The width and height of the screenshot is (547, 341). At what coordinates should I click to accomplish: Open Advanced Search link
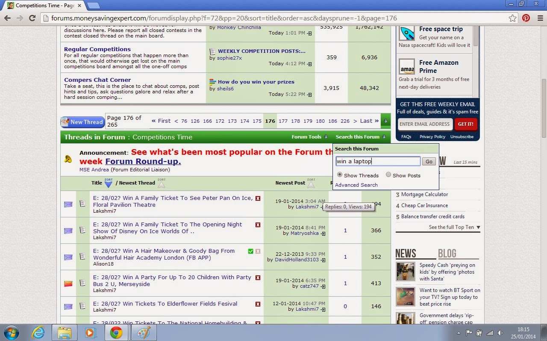tap(356, 185)
